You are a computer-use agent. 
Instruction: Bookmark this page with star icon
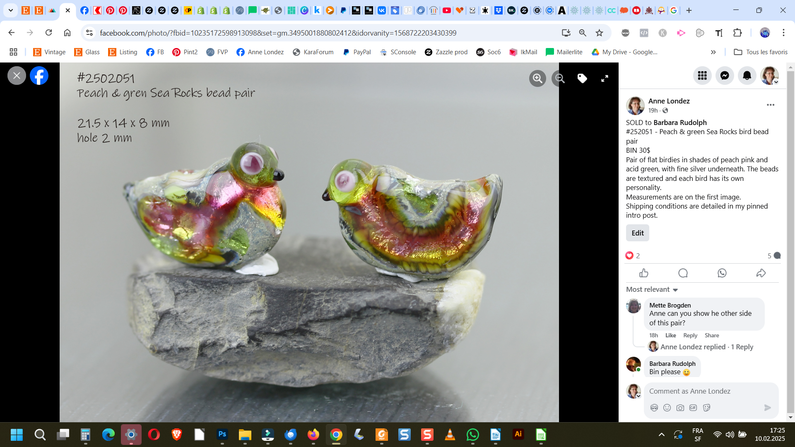pos(599,33)
